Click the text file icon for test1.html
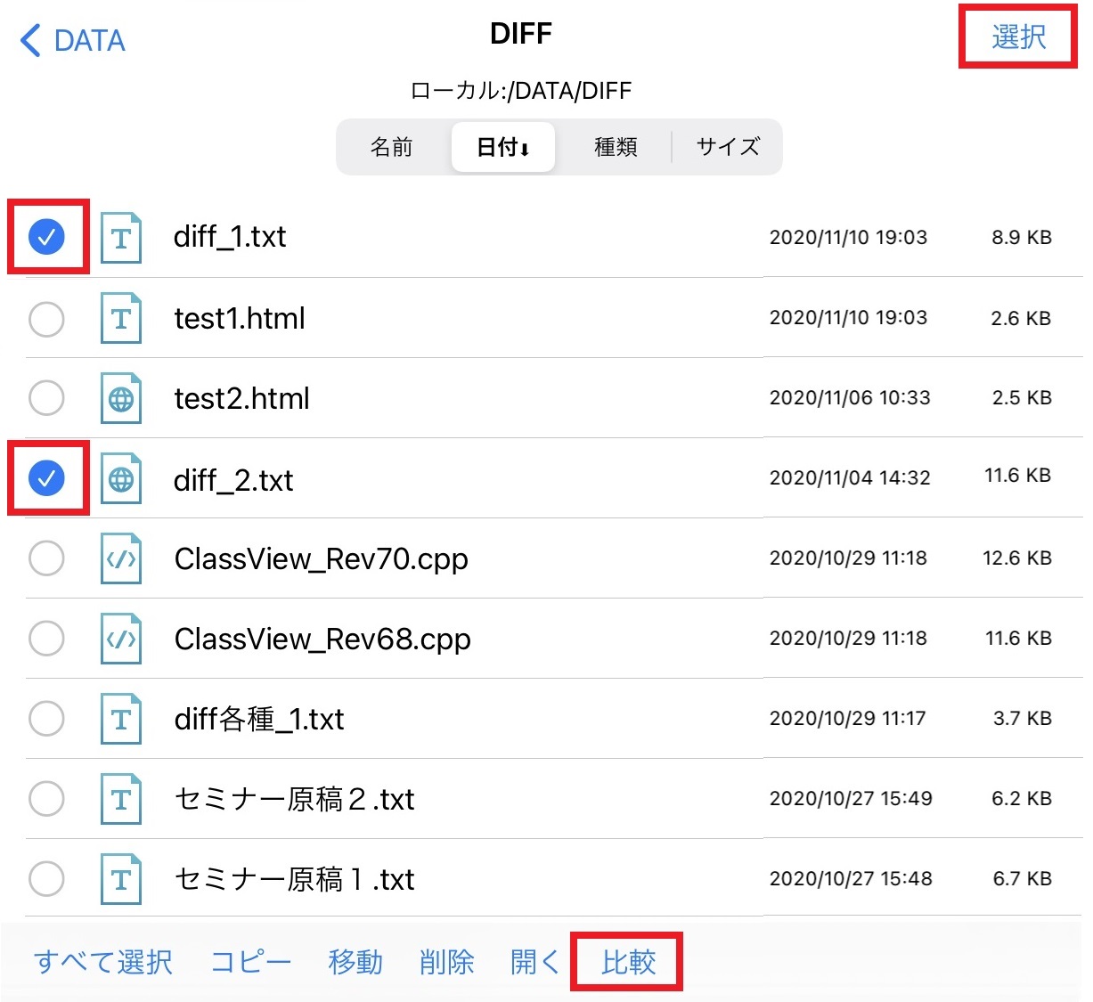 click(122, 318)
